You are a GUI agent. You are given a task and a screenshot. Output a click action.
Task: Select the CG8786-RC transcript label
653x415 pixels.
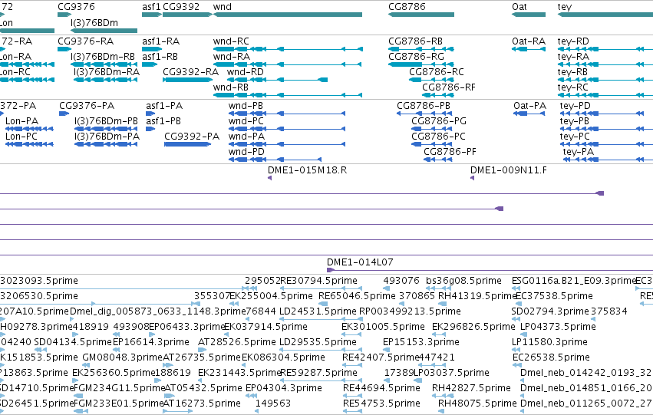coord(436,72)
